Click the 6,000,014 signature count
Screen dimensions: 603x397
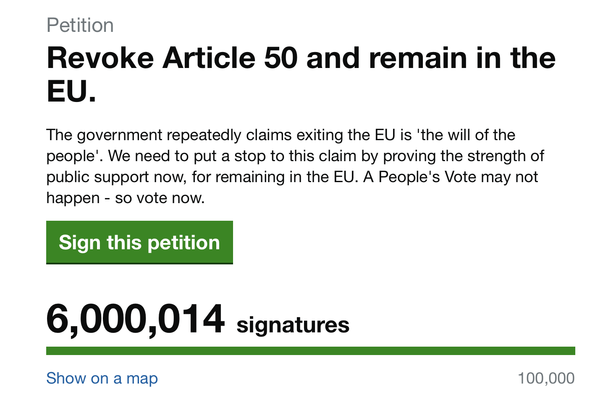[135, 320]
